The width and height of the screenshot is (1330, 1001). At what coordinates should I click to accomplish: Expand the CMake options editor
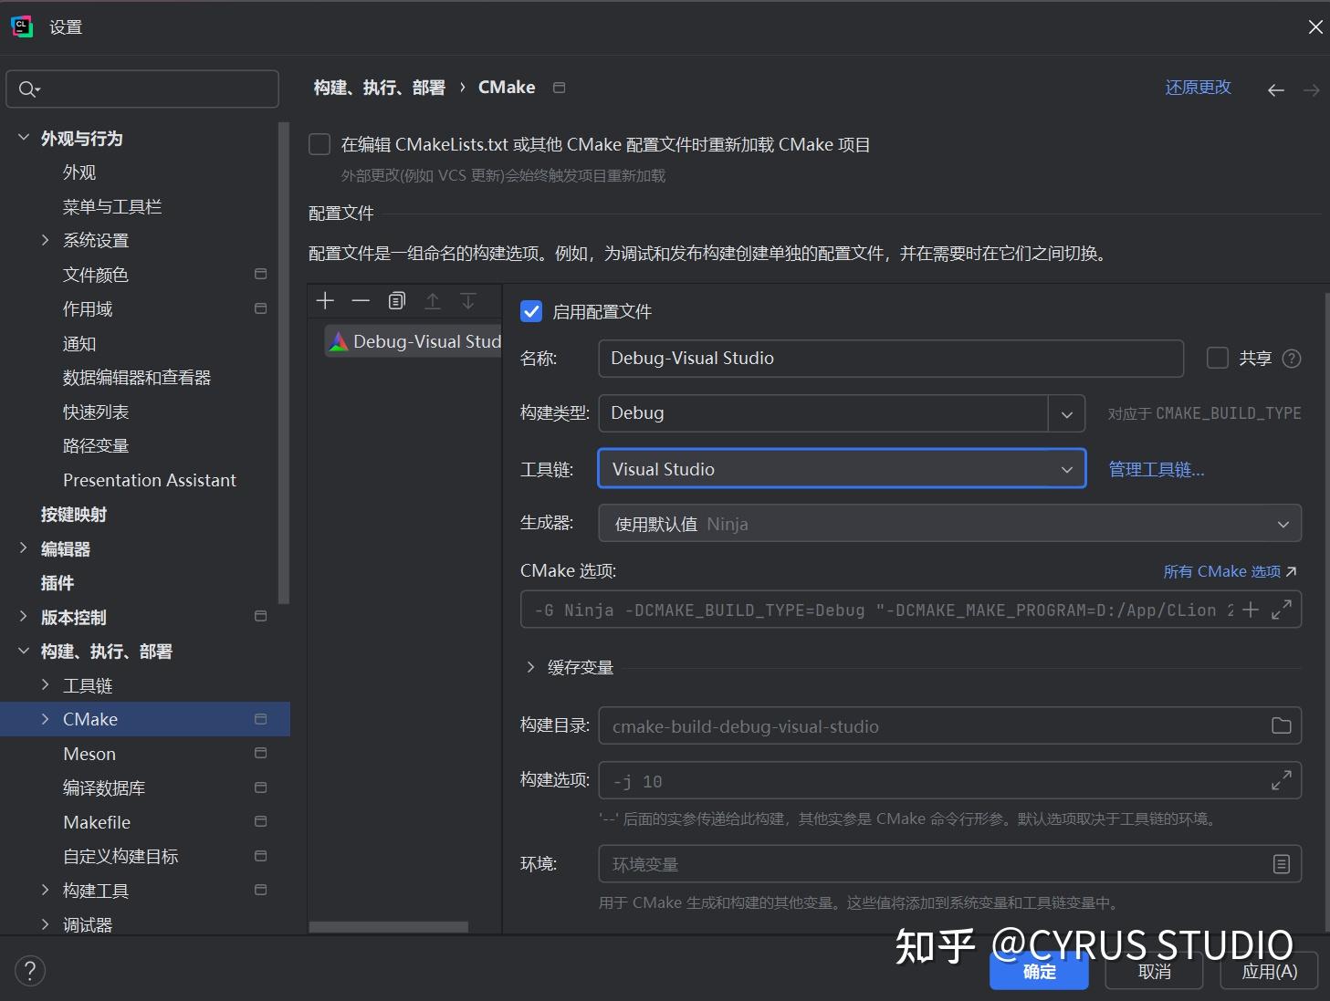pos(1283,609)
